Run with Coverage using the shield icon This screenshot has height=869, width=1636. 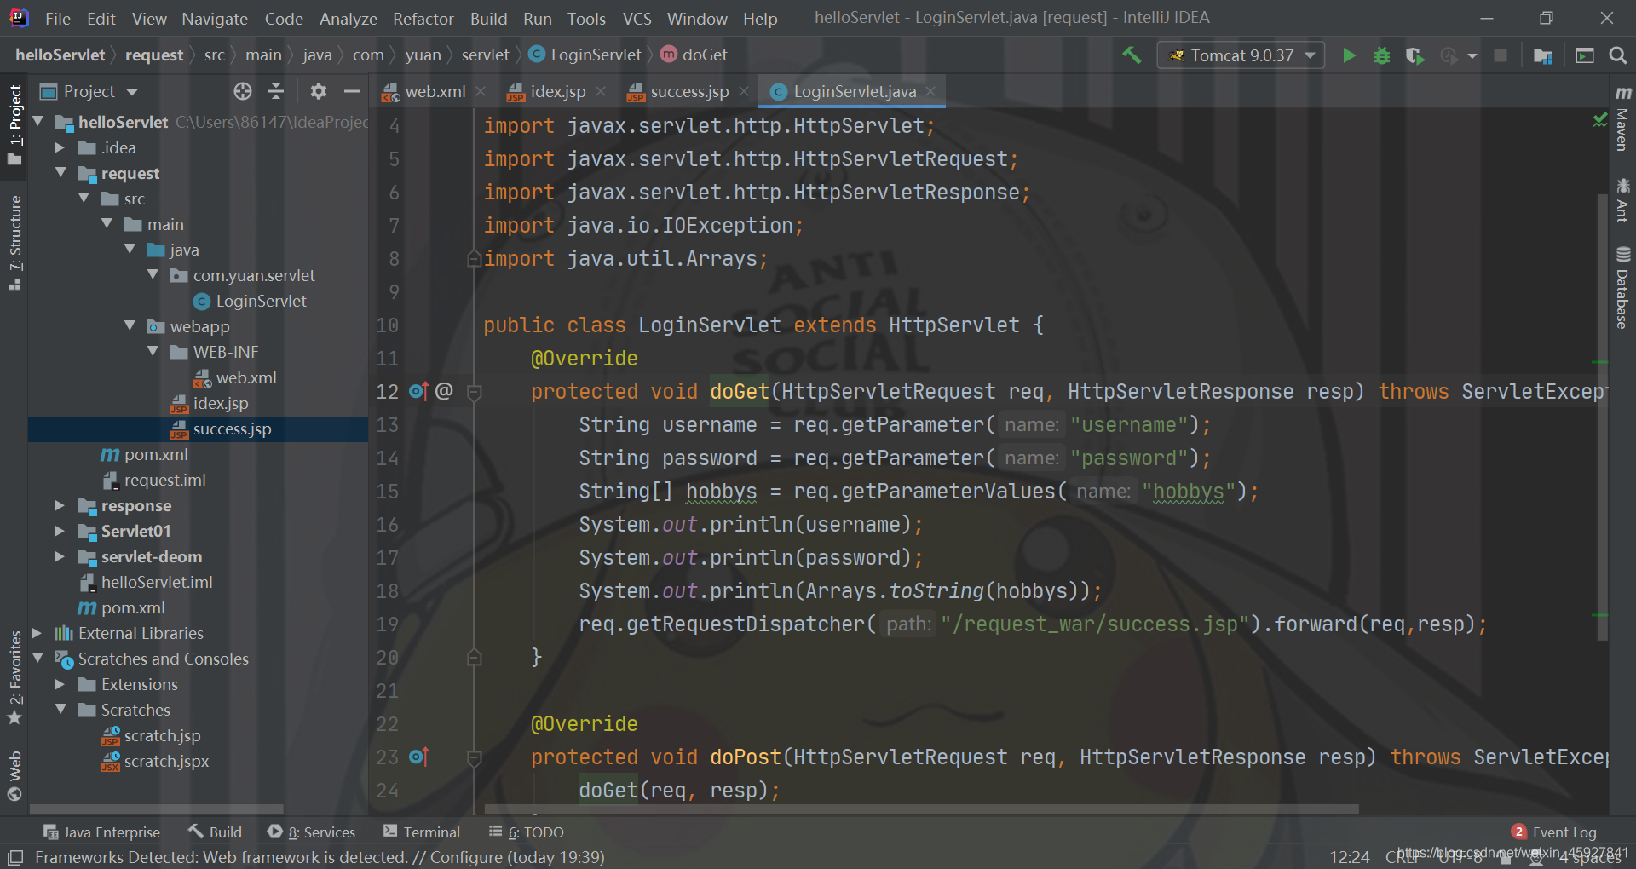coord(1414,55)
